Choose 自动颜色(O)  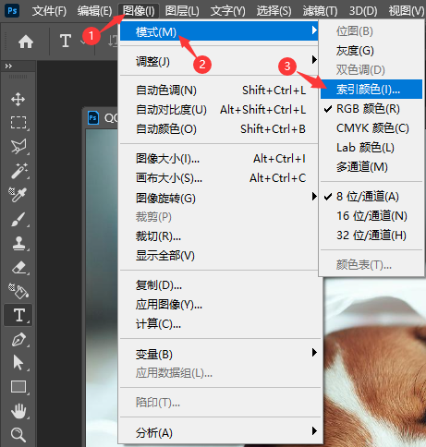tap(219, 129)
